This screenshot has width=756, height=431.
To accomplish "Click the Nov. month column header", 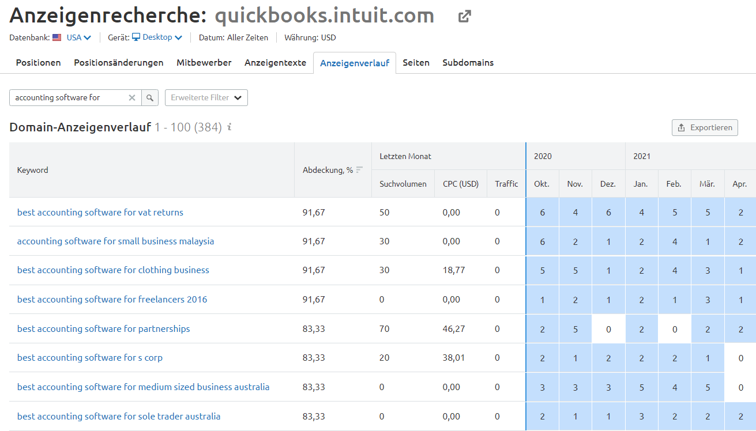I will [x=576, y=184].
